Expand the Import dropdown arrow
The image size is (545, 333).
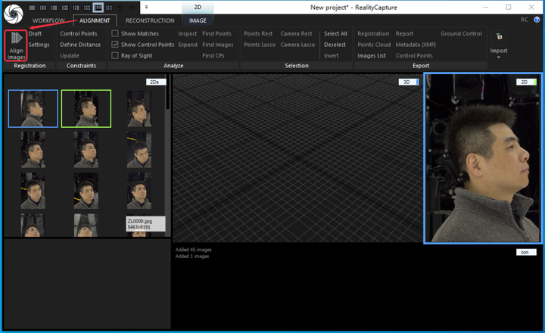499,58
